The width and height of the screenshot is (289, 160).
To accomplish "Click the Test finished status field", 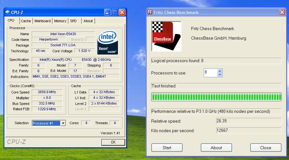I will [216, 86].
